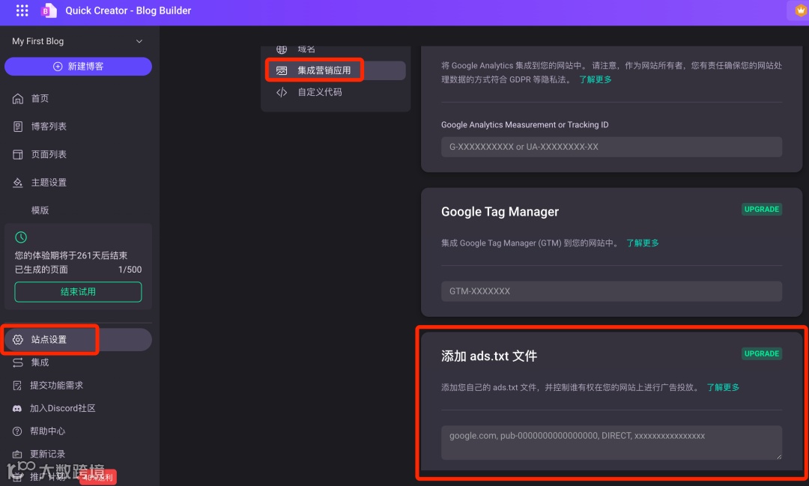Click the help question mark icon
This screenshot has height=486, width=809.
17,431
